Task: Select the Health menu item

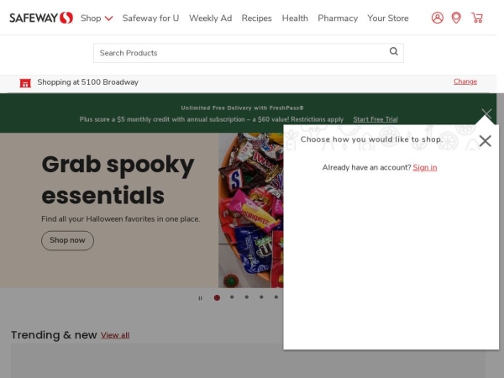Action: click(295, 18)
